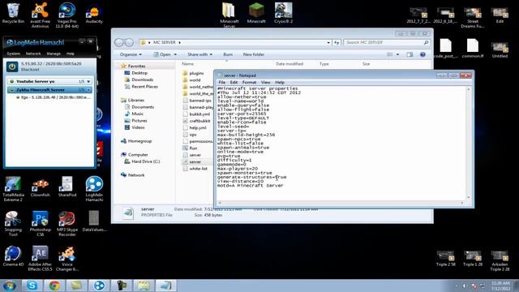Click the Ego peer in Hamachi list
Screen dimensions: 519x292
point(53,97)
